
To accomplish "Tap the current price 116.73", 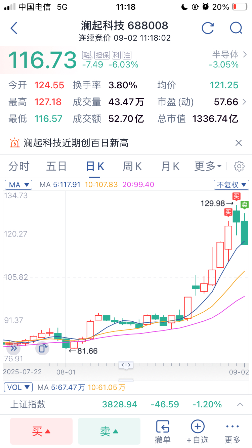I will coord(42,60).
